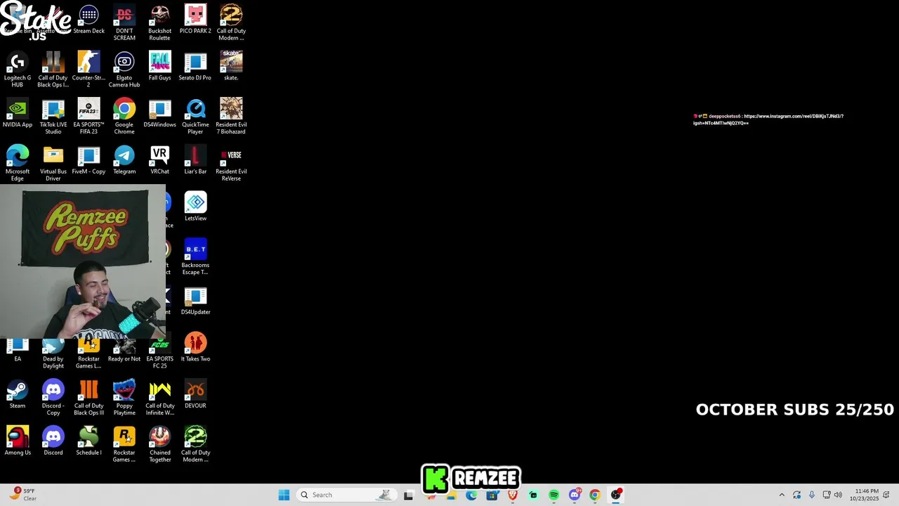Click the microphone tray icon
This screenshot has height=506, width=899.
coord(812,495)
